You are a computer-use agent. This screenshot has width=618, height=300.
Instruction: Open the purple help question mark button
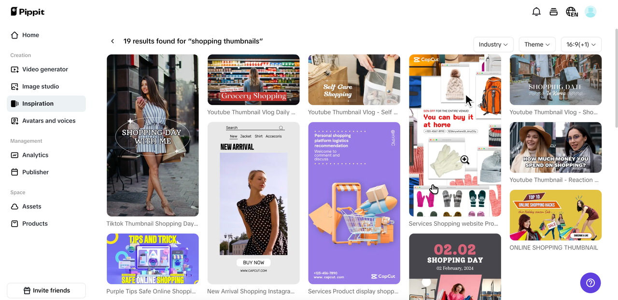click(x=590, y=283)
